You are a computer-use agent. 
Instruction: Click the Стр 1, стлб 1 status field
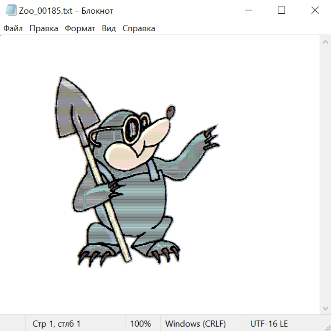tap(57, 324)
